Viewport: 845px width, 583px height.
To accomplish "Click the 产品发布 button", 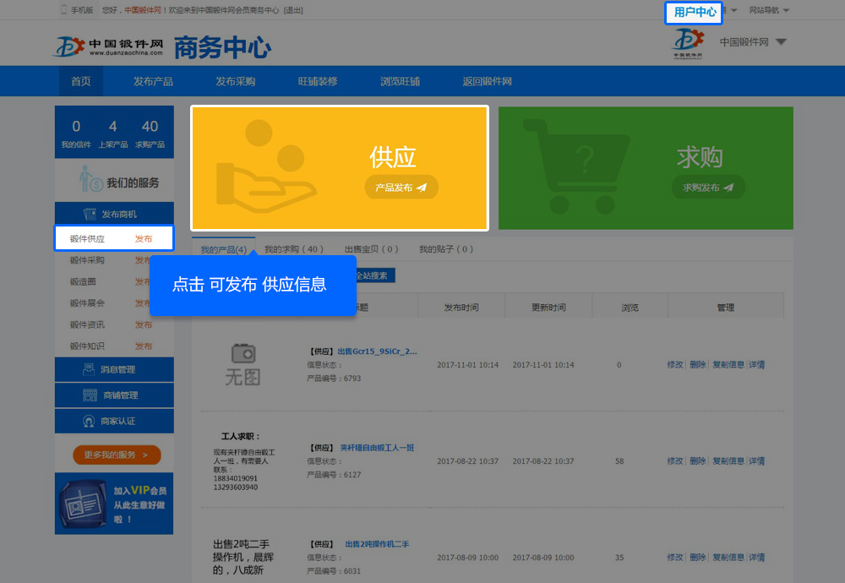I will click(x=401, y=188).
